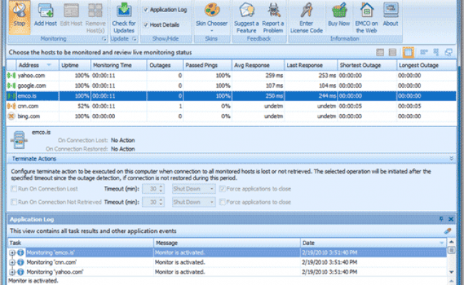
Task: Sort log by Date column header
Action: point(373,243)
